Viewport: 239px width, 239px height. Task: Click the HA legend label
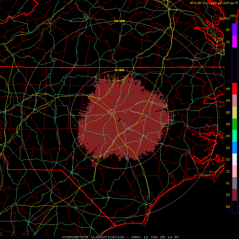pyautogui.click(x=228, y=89)
